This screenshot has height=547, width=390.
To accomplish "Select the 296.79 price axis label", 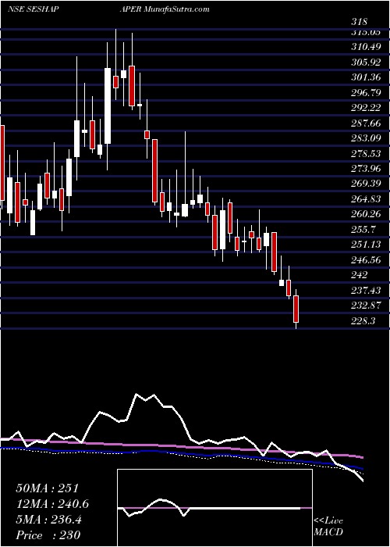I will (367, 93).
